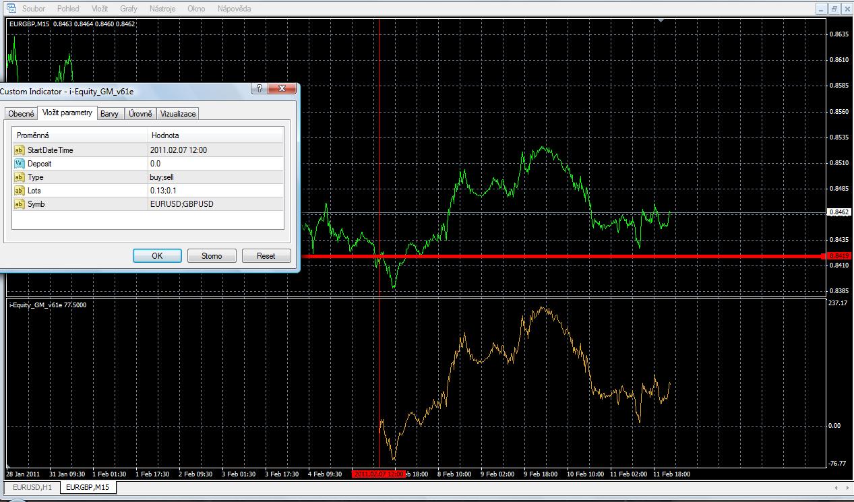Confirm the dialog with OK
Image resolution: width=854 pixels, height=502 pixels.
pyautogui.click(x=157, y=256)
